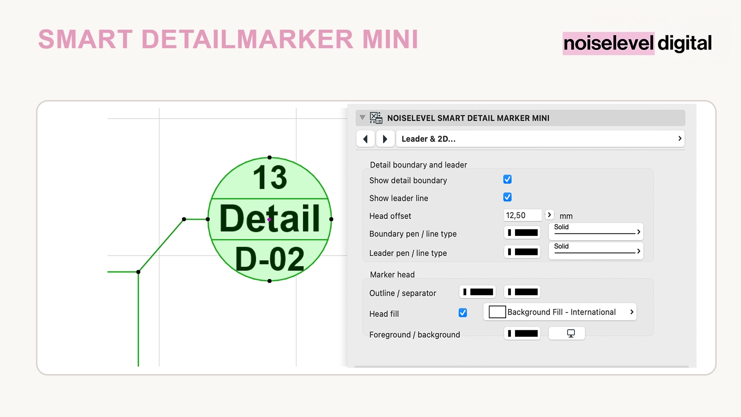This screenshot has width=741, height=417.
Task: Open the Leader & 2D... page dropdown
Action: (x=540, y=139)
